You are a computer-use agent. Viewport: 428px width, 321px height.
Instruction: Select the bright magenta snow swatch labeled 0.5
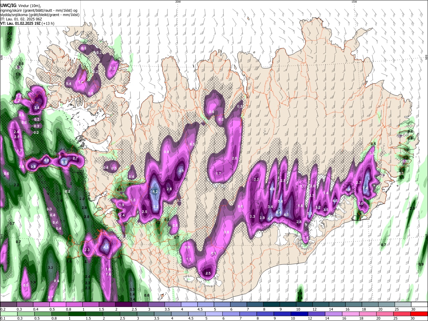[x=58, y=304]
